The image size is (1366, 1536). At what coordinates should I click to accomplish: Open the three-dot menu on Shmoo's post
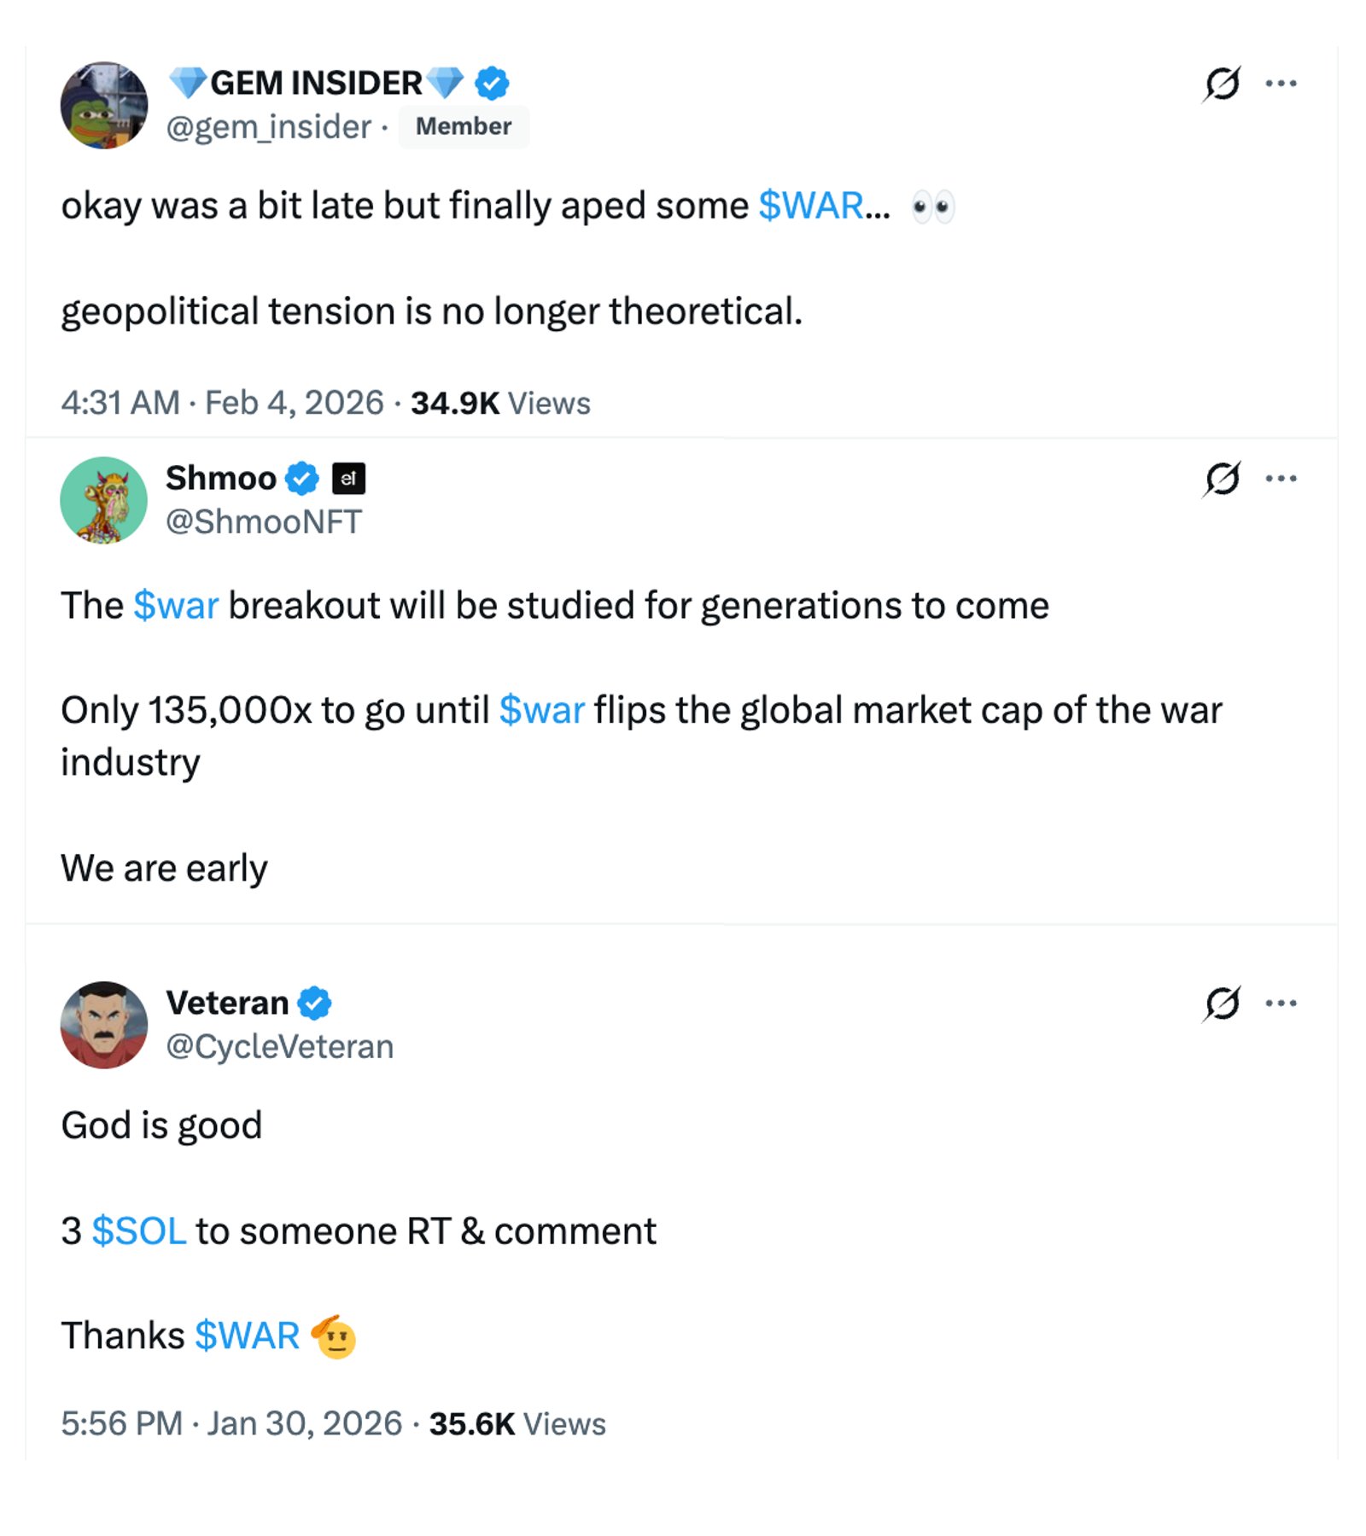(1281, 479)
